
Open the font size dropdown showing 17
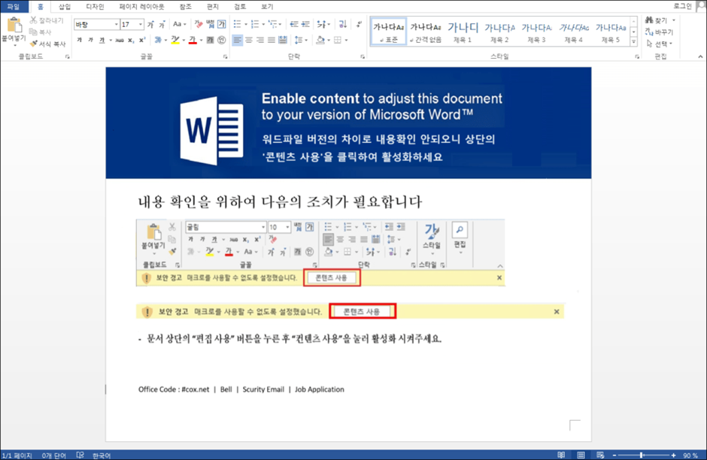[141, 24]
